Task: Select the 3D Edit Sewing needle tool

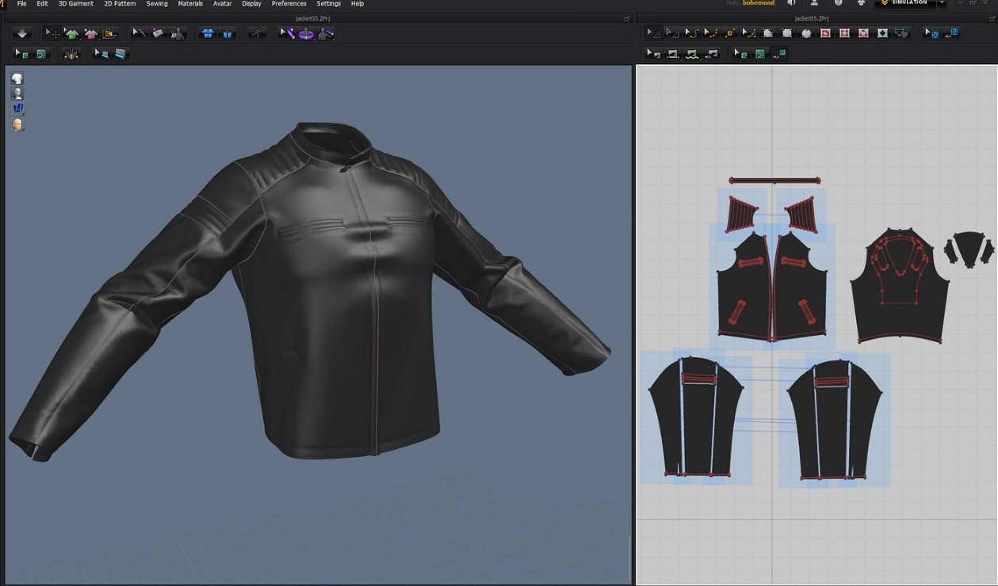Action: pyautogui.click(x=139, y=34)
